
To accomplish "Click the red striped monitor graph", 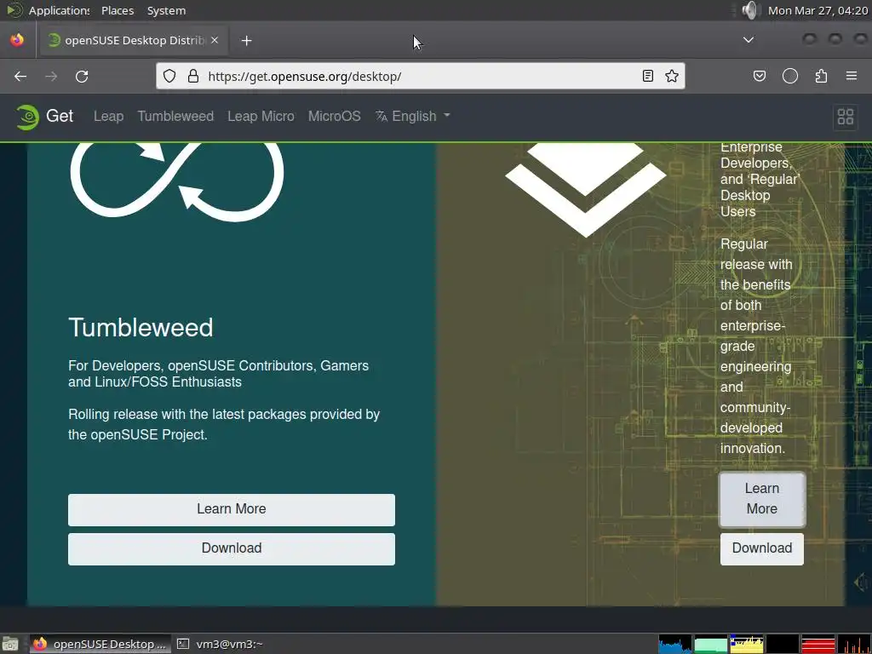I will [x=818, y=645].
